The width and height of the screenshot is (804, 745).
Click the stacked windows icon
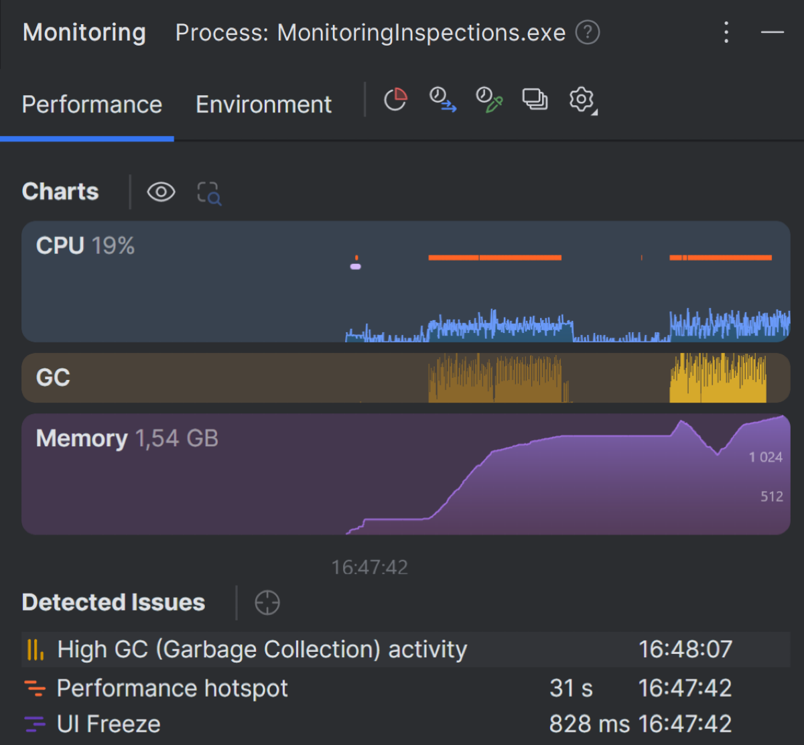click(x=535, y=100)
